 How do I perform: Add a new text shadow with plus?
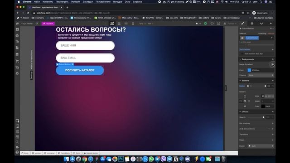pyautogui.click(x=273, y=49)
